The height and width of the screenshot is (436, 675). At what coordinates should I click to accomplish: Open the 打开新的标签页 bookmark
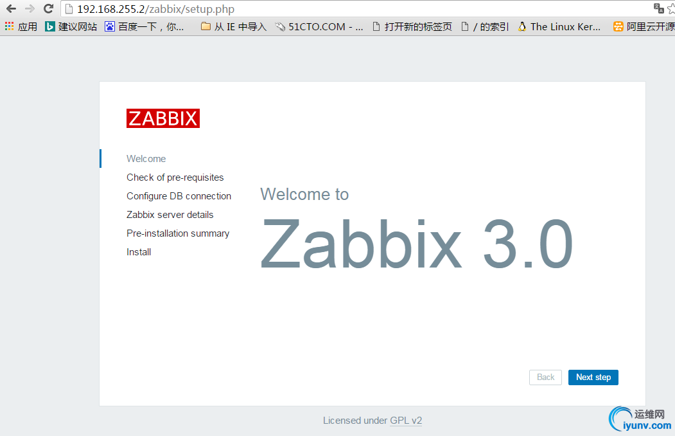click(x=412, y=27)
